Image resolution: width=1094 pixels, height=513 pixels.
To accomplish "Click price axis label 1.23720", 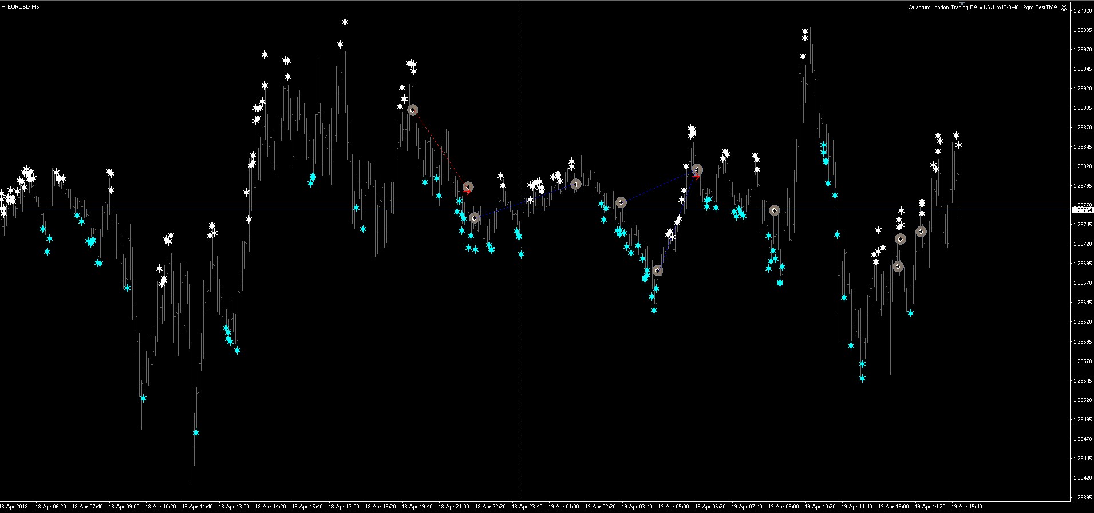I will tap(1082, 244).
